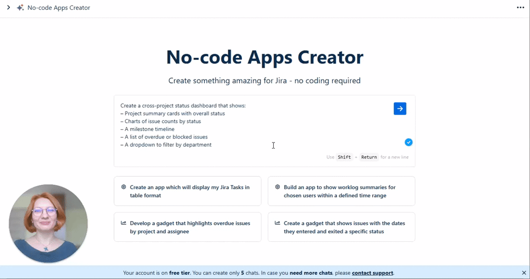The height and width of the screenshot is (279, 530).
Task: Click the sparkle icon beside the app title
Action: (20, 8)
